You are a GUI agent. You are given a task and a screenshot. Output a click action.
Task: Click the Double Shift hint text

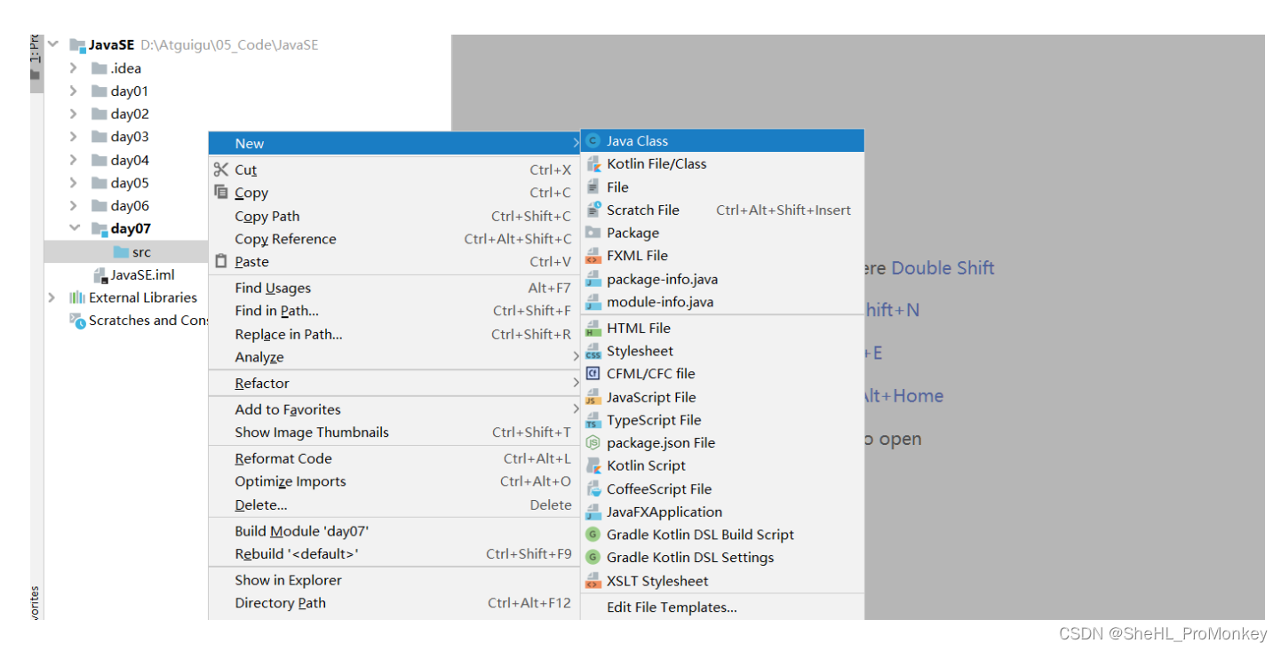(x=943, y=268)
